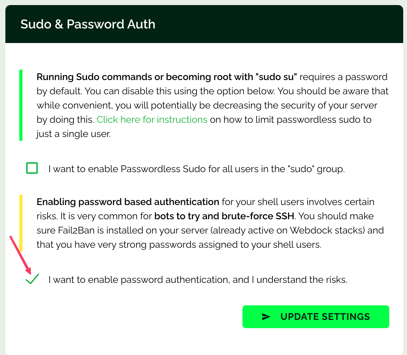Click the green bar beside sudo notice
This screenshot has height=355, width=407.
21,105
